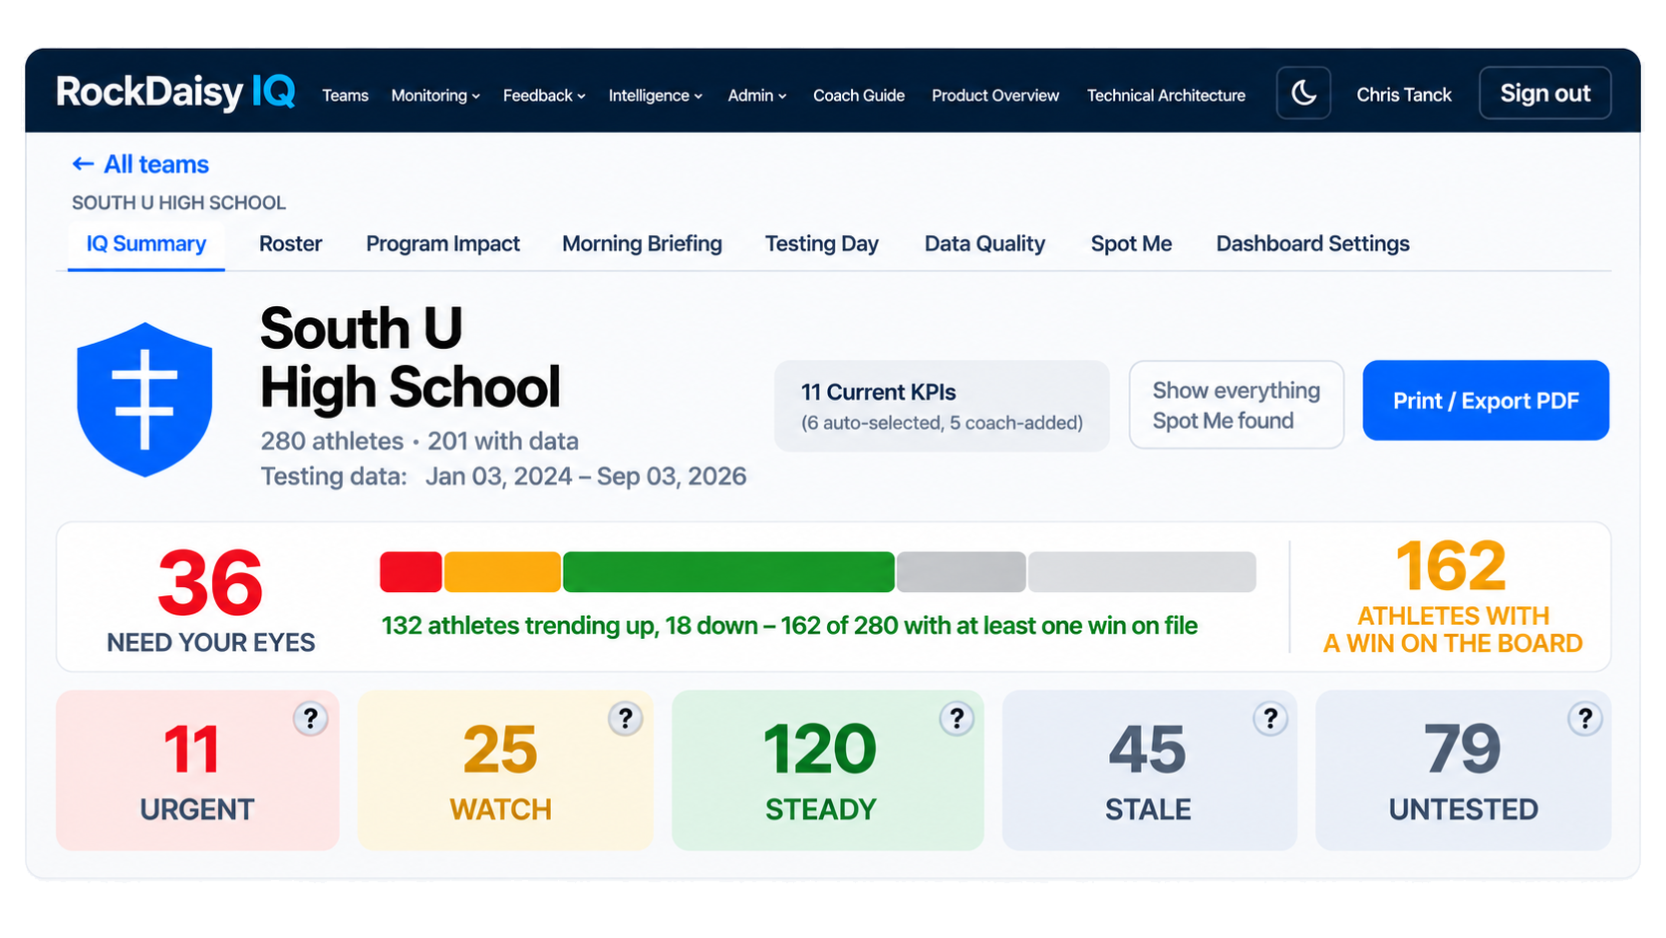Click dark gray stale bar segment
The image size is (1666, 938).
(x=961, y=572)
